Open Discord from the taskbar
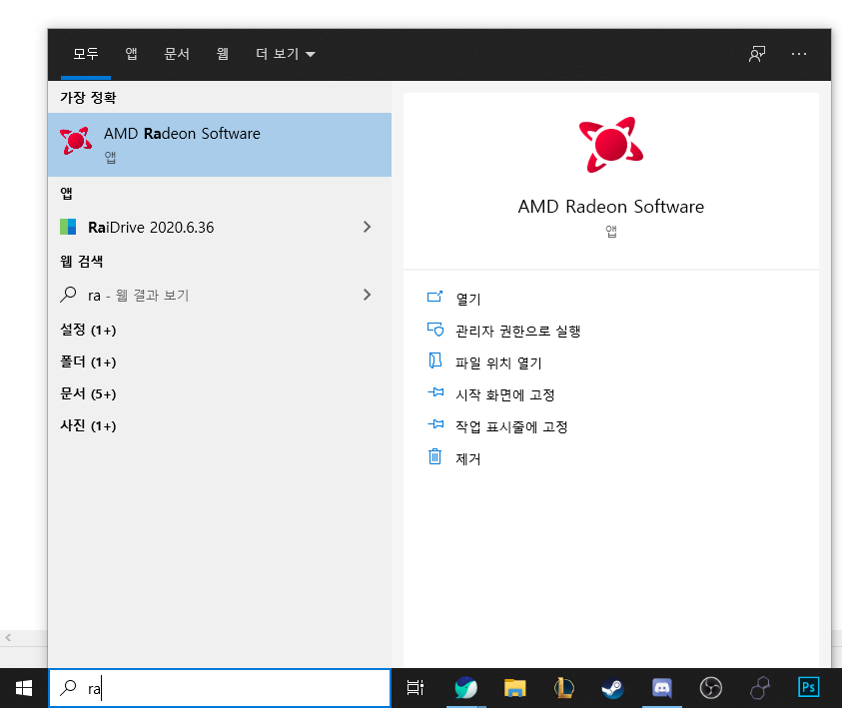The image size is (842, 708). (x=661, y=688)
